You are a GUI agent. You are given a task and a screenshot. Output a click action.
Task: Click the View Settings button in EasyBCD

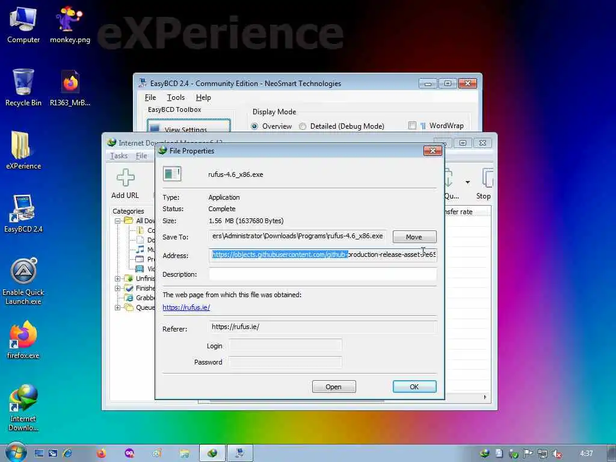tap(188, 126)
